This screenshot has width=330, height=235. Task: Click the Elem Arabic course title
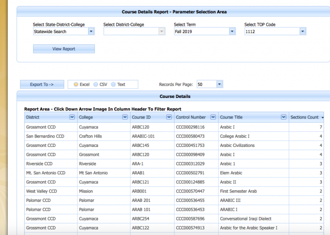(x=231, y=173)
